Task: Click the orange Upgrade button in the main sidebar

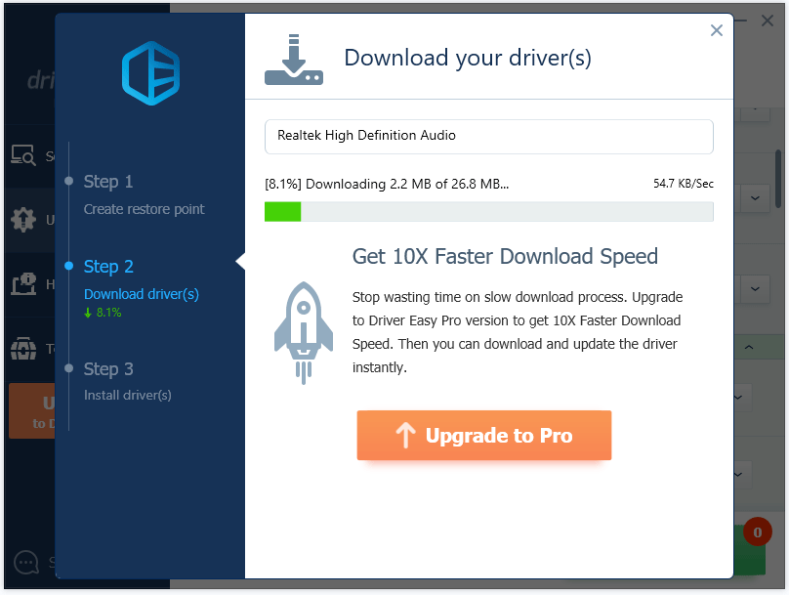Action: [x=31, y=410]
